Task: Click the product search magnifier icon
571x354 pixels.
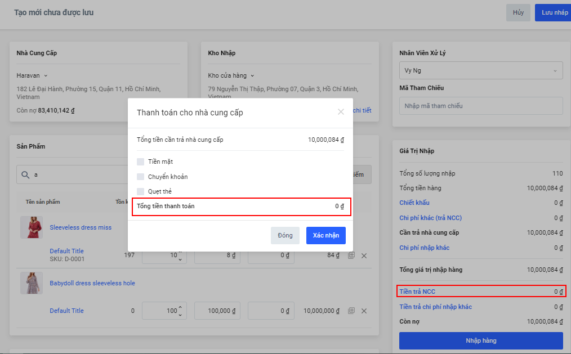Action: pos(25,175)
